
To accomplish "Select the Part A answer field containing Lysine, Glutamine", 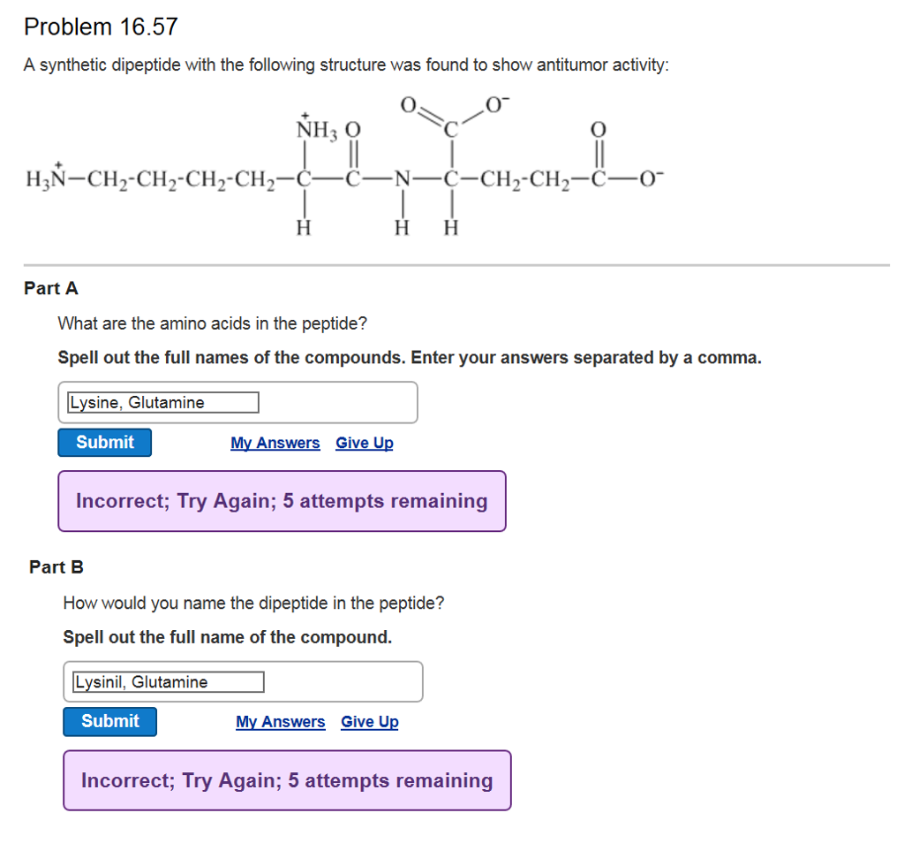I will pyautogui.click(x=161, y=402).
